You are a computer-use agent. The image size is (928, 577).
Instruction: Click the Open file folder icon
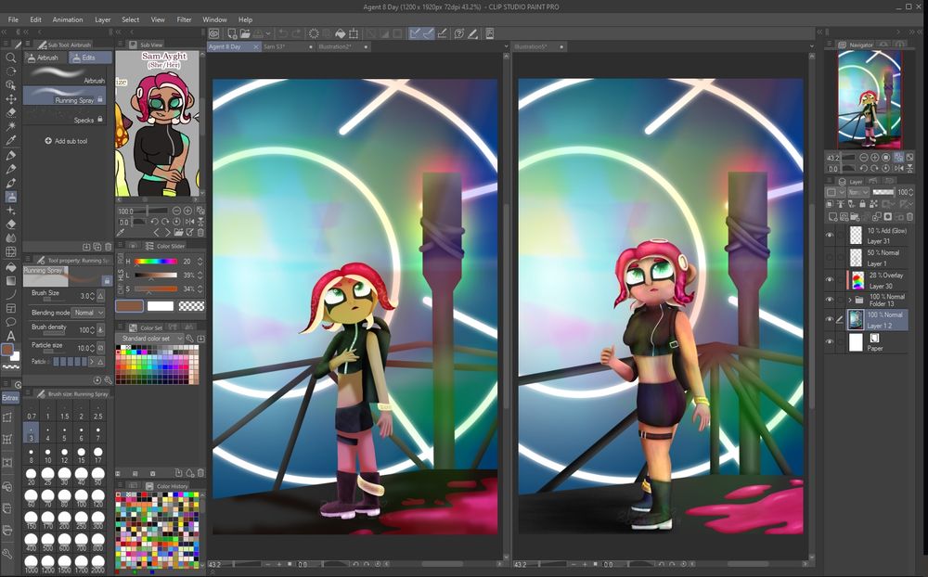click(x=245, y=33)
